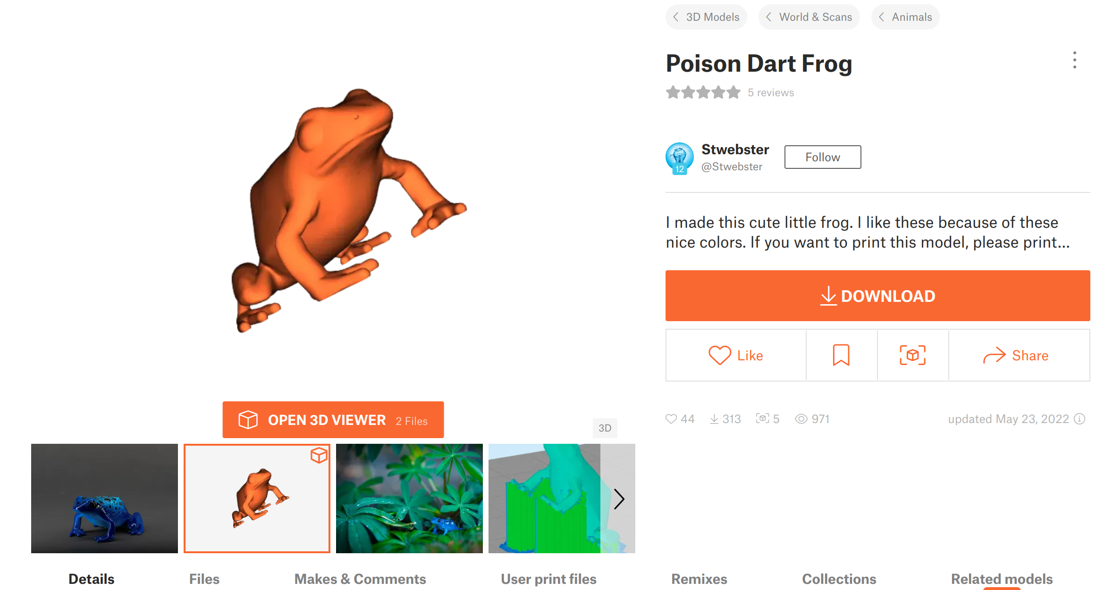Show next image using carousel arrow
This screenshot has height=590, width=1096.
point(619,499)
